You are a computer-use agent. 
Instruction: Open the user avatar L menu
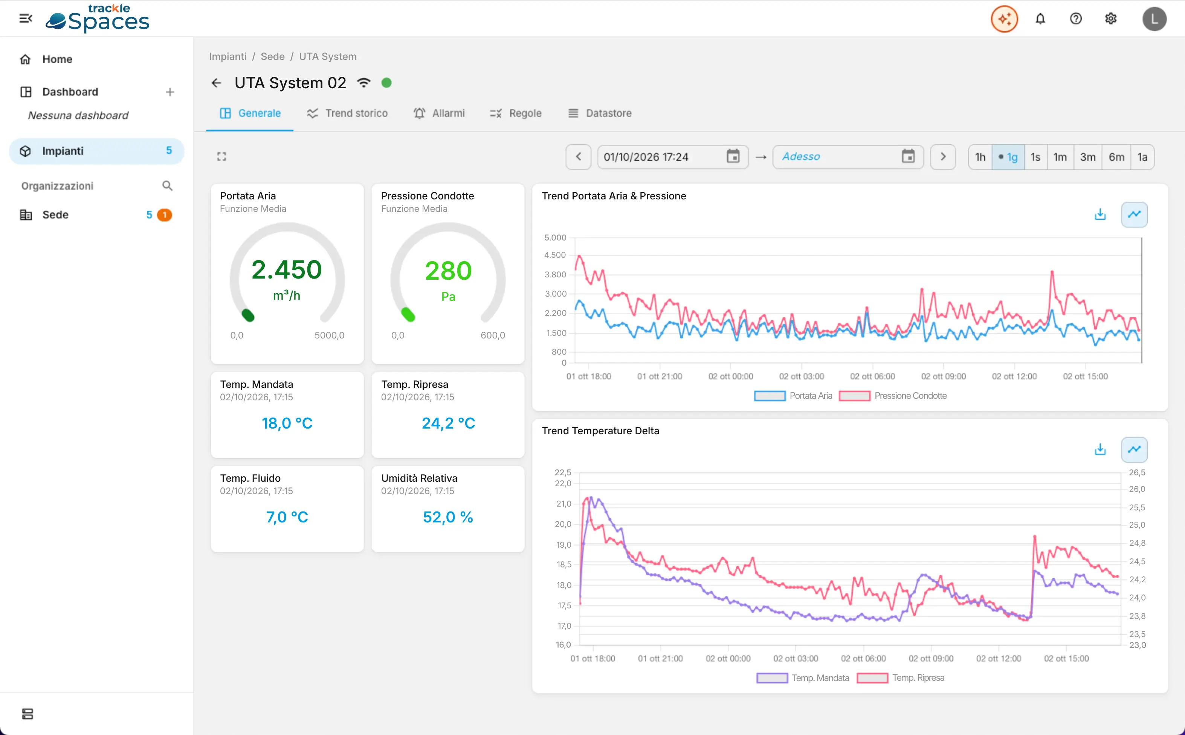tap(1154, 19)
